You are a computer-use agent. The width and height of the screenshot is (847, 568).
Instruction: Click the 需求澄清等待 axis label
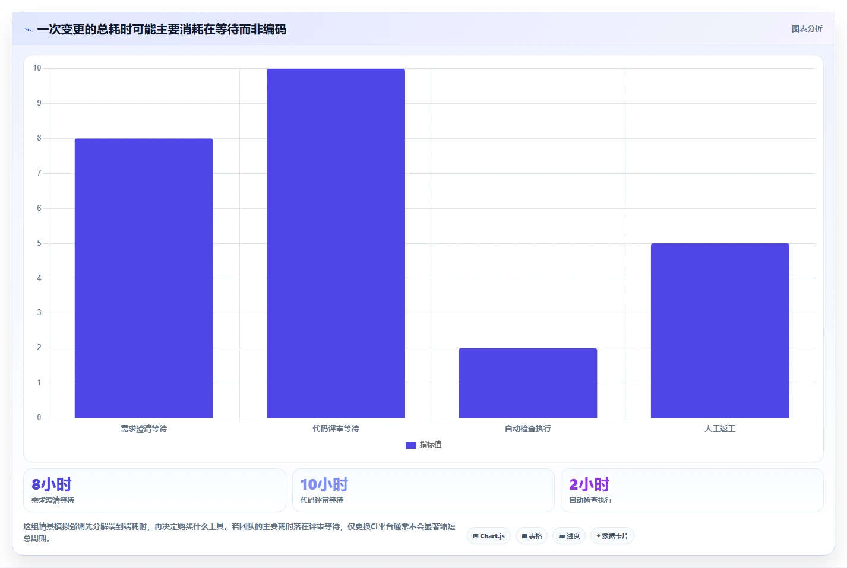[x=144, y=429]
